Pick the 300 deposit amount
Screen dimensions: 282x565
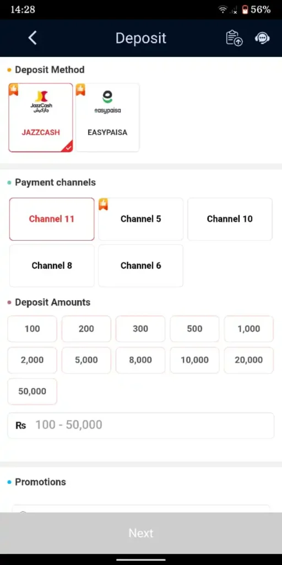(x=140, y=329)
